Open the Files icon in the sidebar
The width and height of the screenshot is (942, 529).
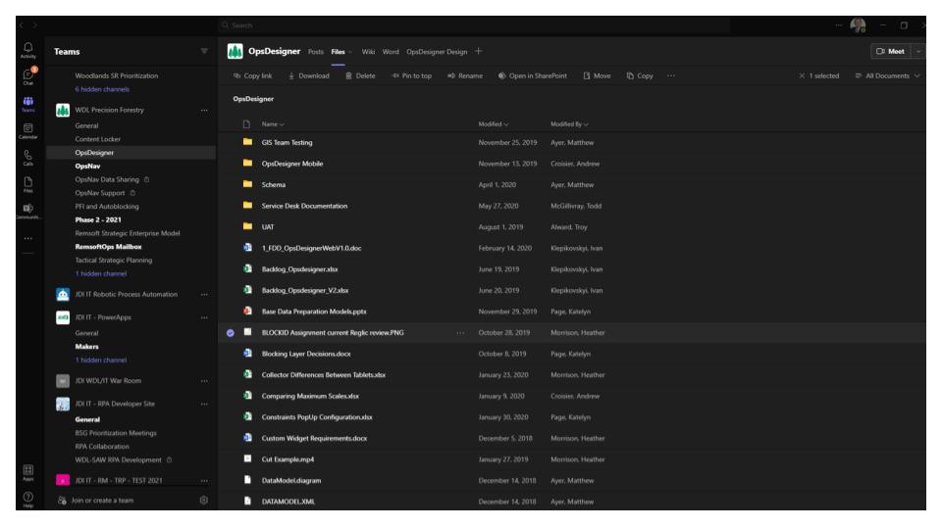[x=28, y=184]
